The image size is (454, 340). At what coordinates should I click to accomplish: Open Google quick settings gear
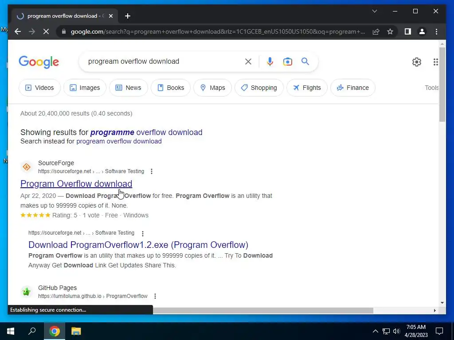[416, 62]
